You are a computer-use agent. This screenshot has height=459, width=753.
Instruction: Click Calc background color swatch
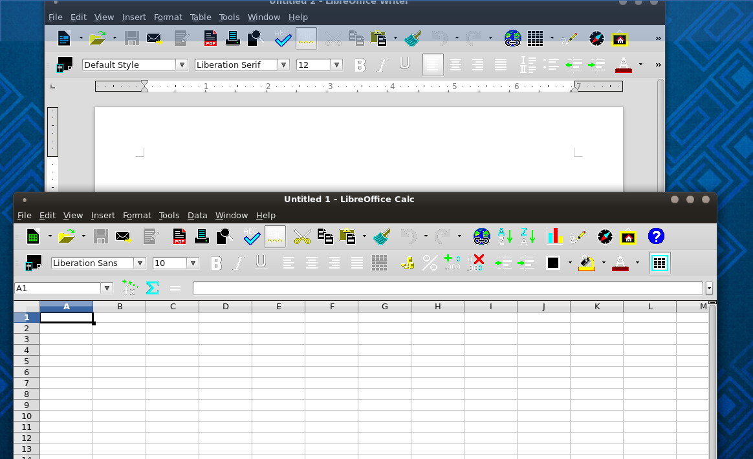point(587,263)
